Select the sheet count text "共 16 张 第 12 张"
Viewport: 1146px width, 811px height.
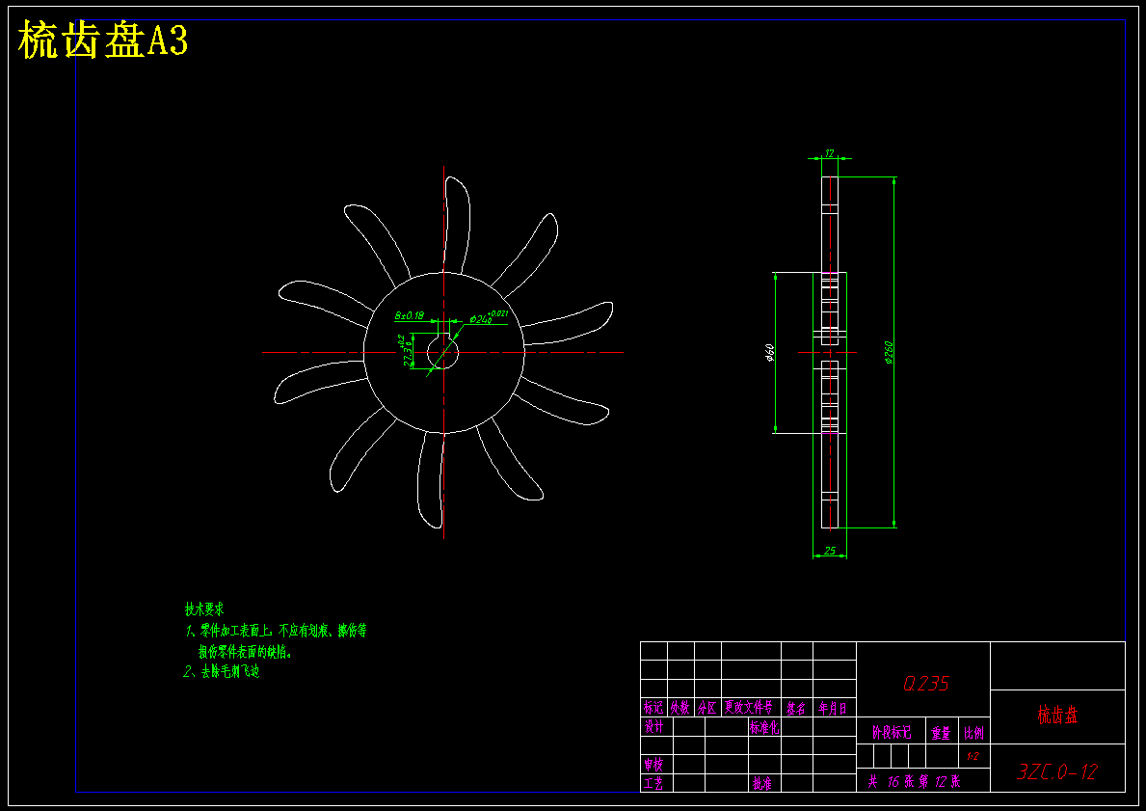click(915, 782)
